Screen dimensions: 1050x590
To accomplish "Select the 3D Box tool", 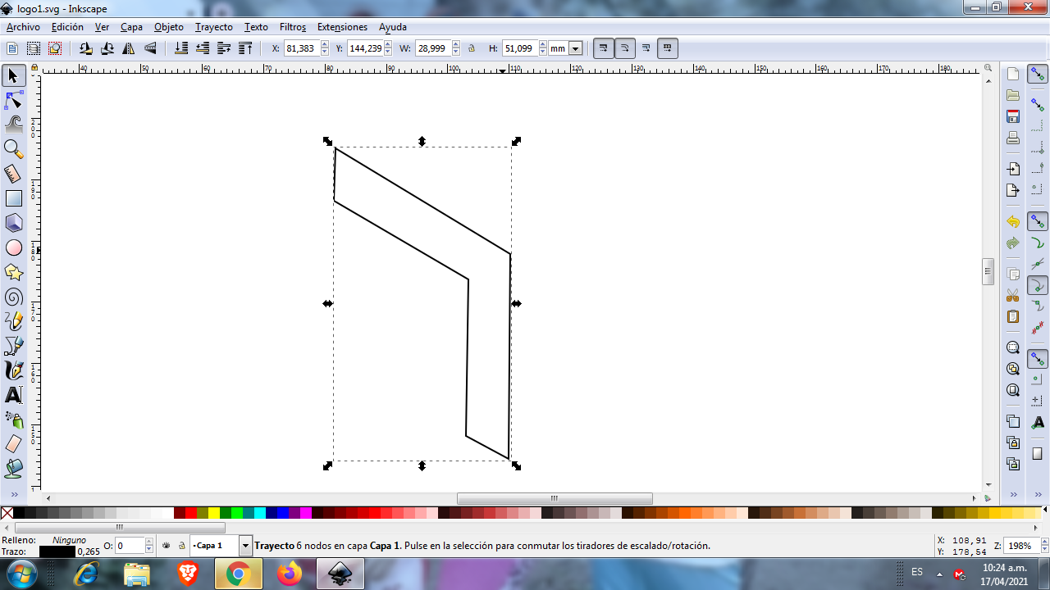I will click(13, 223).
